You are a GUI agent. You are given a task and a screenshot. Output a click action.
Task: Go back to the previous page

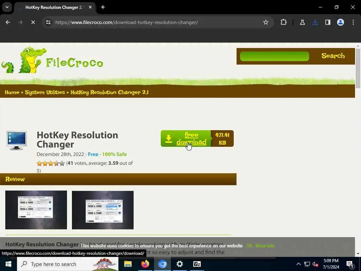coord(8,22)
